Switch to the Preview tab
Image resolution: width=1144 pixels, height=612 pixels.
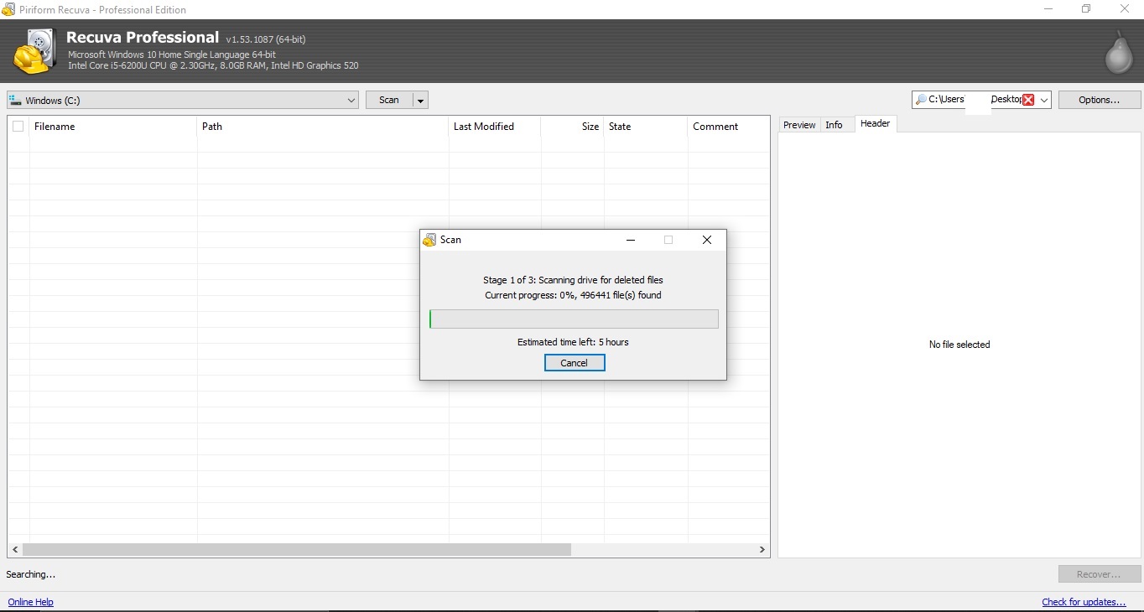[x=799, y=125]
